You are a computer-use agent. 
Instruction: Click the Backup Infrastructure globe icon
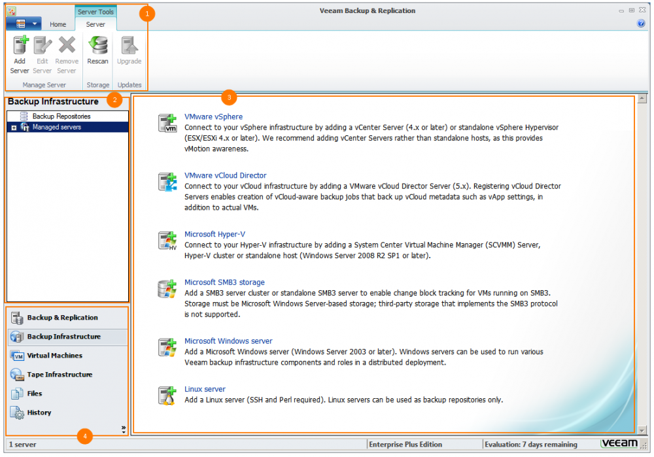(x=17, y=337)
